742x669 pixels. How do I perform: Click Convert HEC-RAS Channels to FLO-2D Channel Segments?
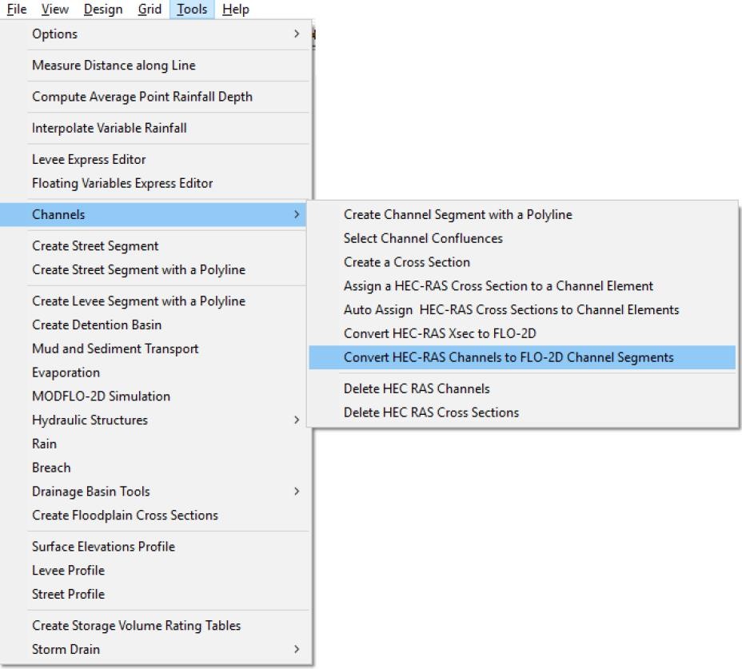tap(509, 357)
